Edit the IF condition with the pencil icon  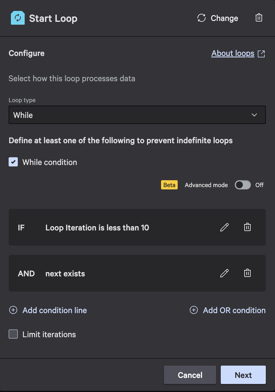tap(224, 227)
